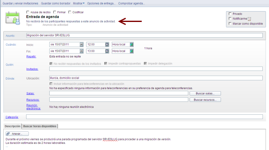
Task: Click the "1 hora" duration text
Action: click(x=148, y=48)
